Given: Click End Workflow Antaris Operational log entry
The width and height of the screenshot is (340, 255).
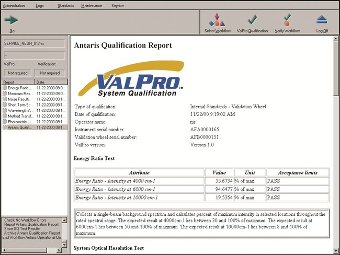Looking at the screenshot, I should tap(32, 237).
